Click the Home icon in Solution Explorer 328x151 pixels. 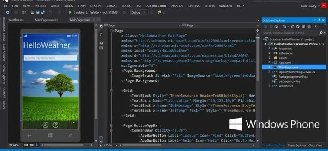(276, 26)
